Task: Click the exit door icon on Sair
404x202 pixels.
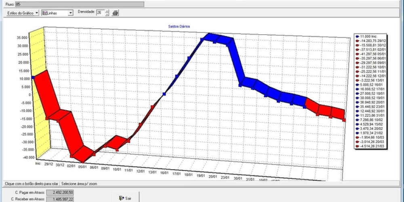Action: (x=121, y=198)
